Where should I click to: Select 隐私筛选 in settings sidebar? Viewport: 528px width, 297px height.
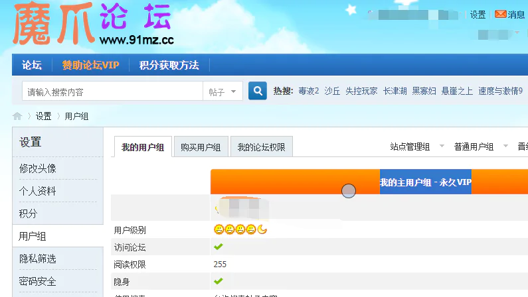tap(38, 259)
